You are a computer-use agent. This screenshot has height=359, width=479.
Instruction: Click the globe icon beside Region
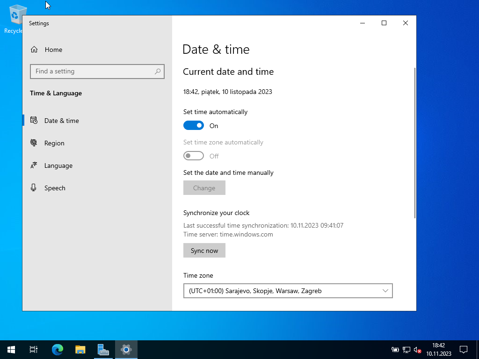pos(34,143)
